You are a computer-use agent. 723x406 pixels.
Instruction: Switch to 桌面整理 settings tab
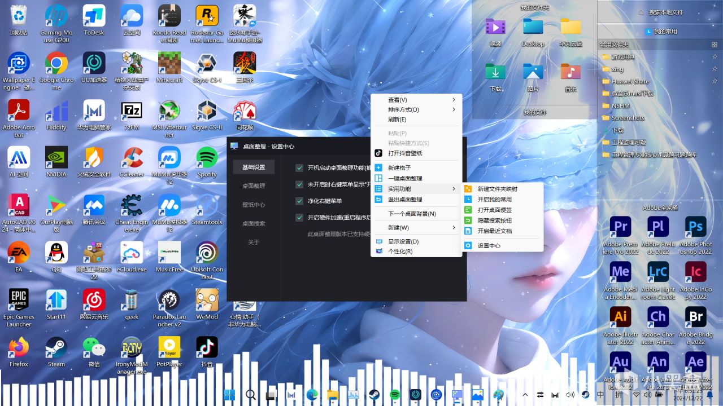pyautogui.click(x=254, y=186)
